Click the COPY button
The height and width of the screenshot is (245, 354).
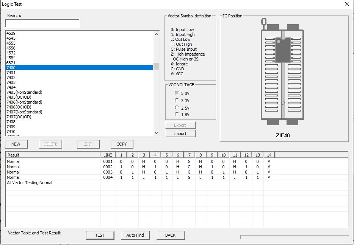[x=122, y=144]
